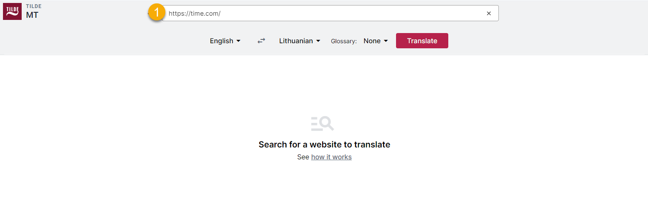Click the 'Glossary:' label
648x211 pixels.
tap(344, 41)
